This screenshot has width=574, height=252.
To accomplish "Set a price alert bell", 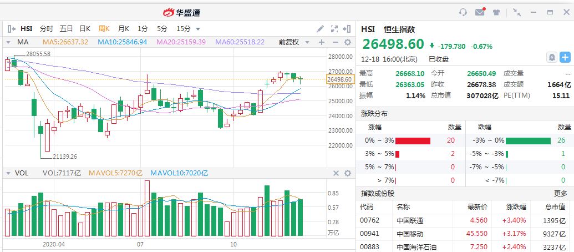I will [552, 57].
